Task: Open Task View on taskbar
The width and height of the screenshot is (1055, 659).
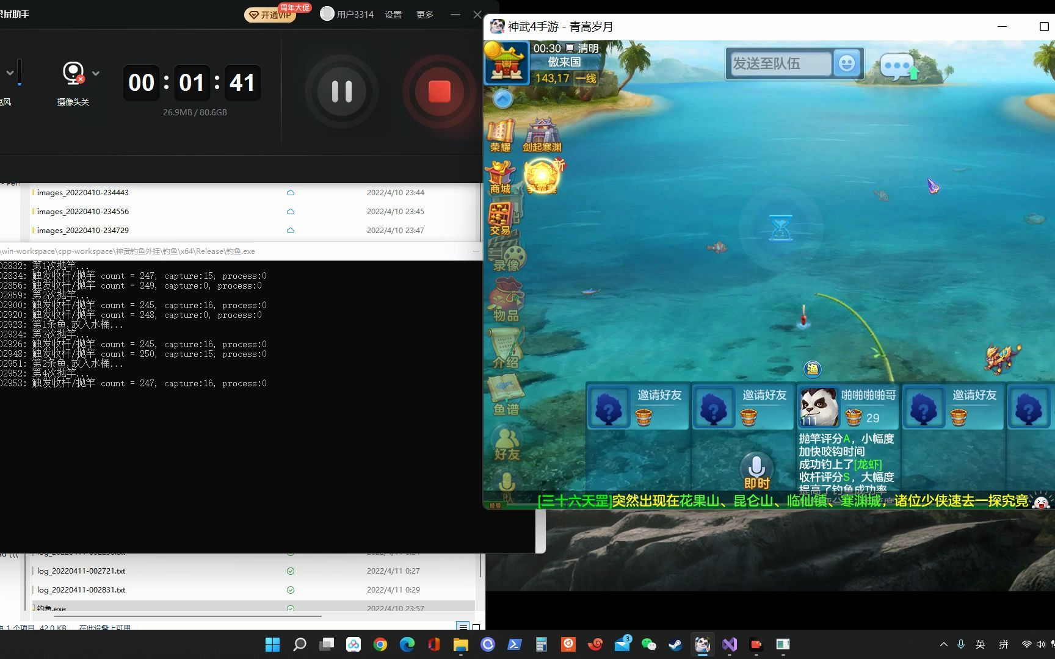Action: [x=327, y=644]
